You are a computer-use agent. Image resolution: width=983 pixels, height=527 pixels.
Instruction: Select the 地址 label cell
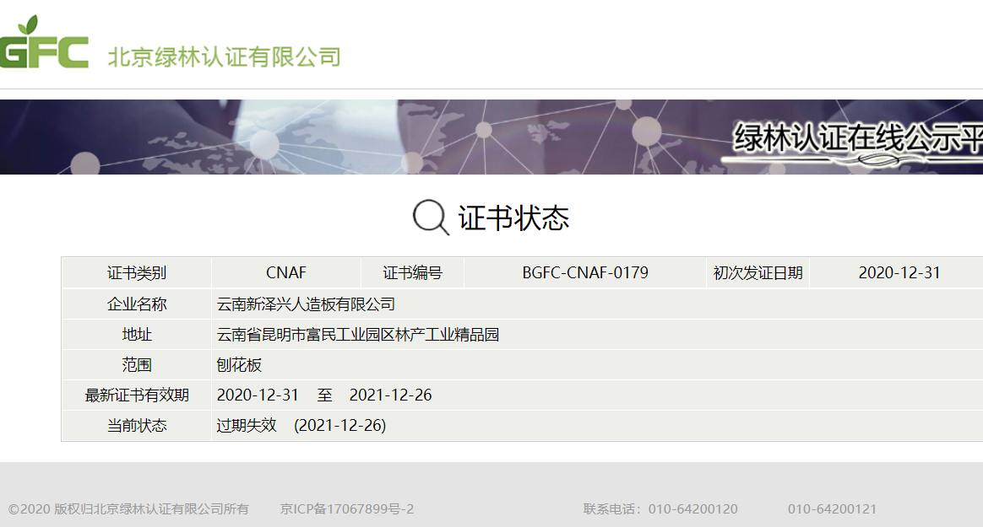[x=137, y=335]
